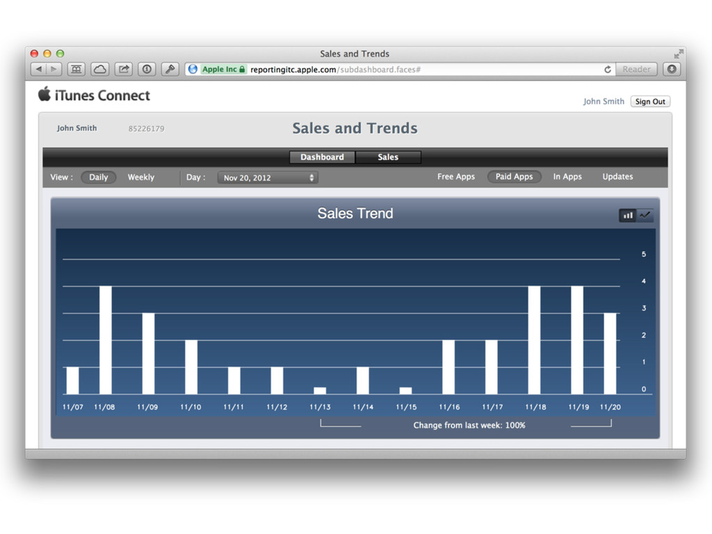Click the red close window button
712x534 pixels.
pyautogui.click(x=34, y=54)
